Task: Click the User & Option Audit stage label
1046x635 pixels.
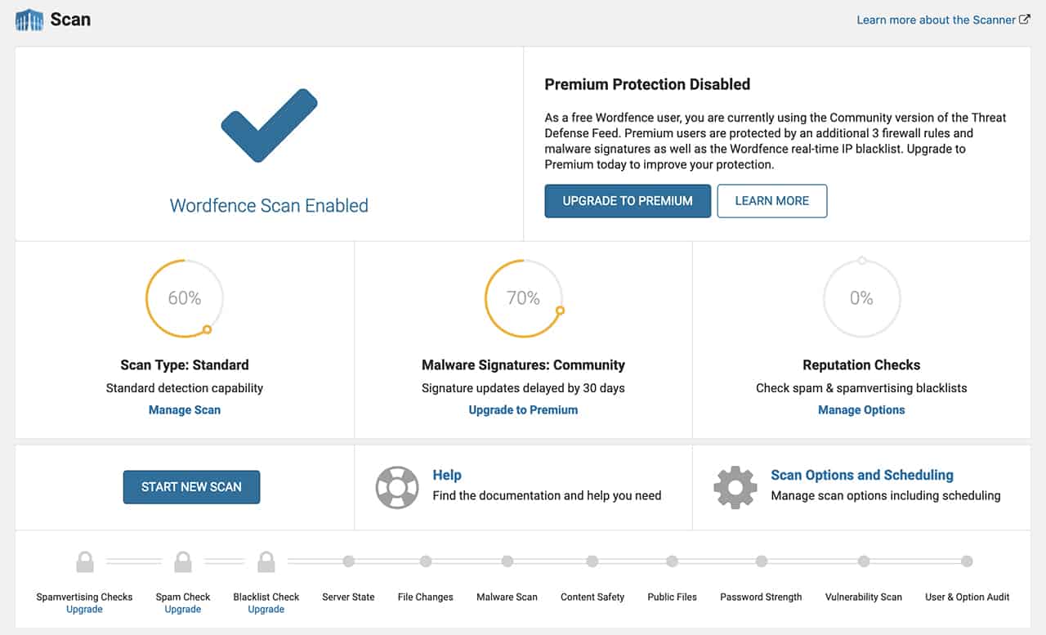Action: [967, 597]
